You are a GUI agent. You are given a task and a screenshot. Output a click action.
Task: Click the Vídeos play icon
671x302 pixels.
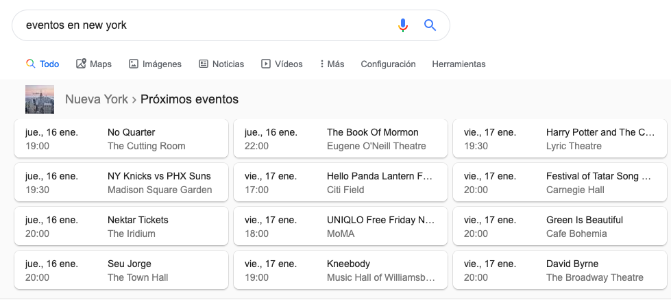pos(266,64)
